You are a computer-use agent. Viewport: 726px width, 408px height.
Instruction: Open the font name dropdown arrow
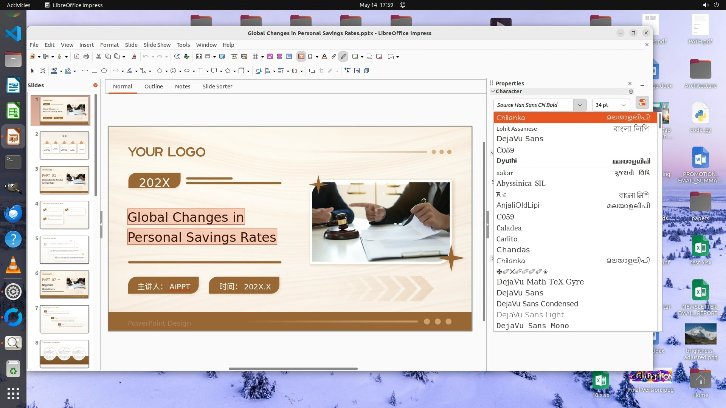pos(580,105)
